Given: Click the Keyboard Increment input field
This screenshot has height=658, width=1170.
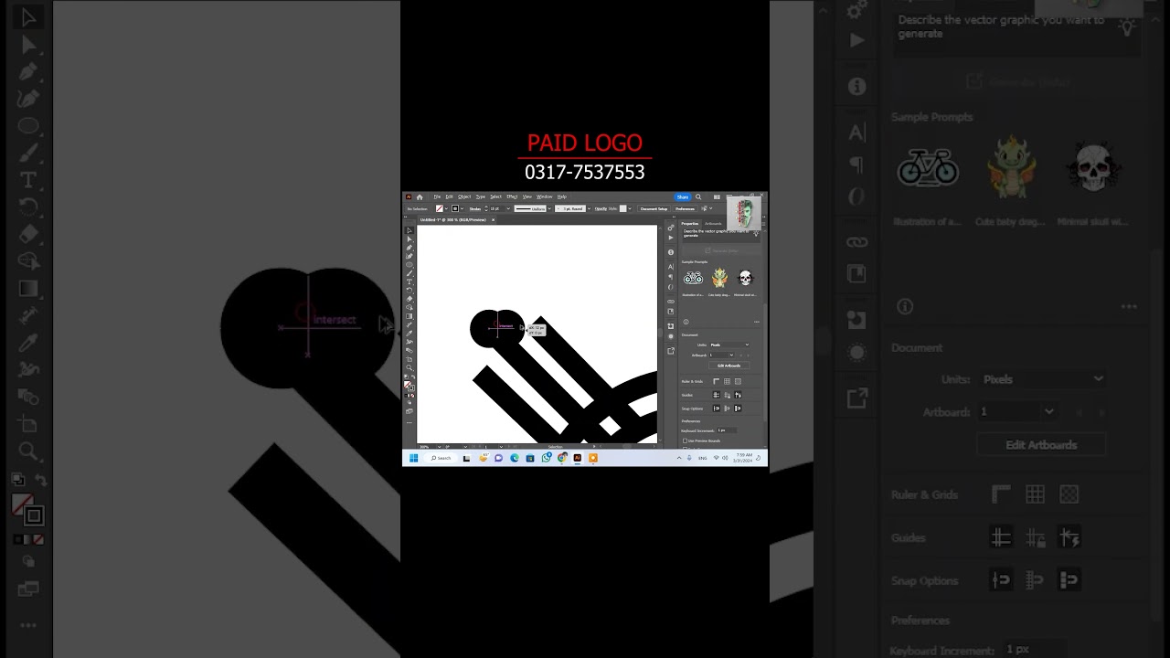Looking at the screenshot, I should pyautogui.click(x=727, y=430).
